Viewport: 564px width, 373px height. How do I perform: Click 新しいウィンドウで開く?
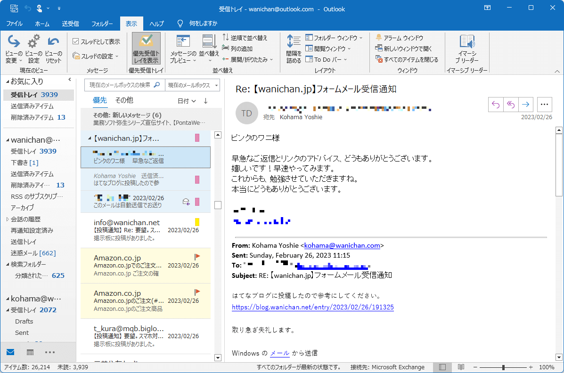point(404,49)
